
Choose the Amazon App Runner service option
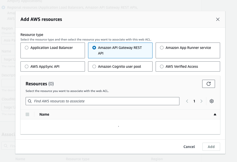[x=162, y=48]
